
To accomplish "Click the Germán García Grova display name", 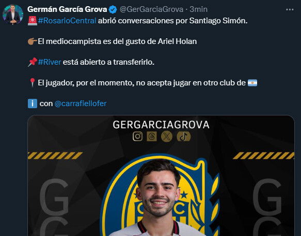I will pos(67,9).
